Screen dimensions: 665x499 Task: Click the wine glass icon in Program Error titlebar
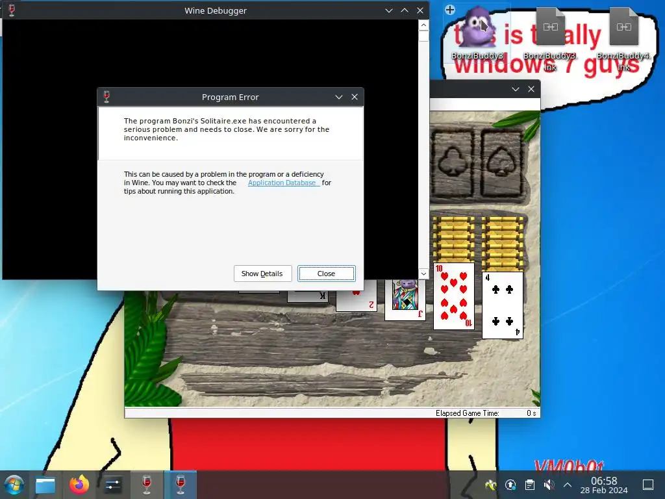107,97
